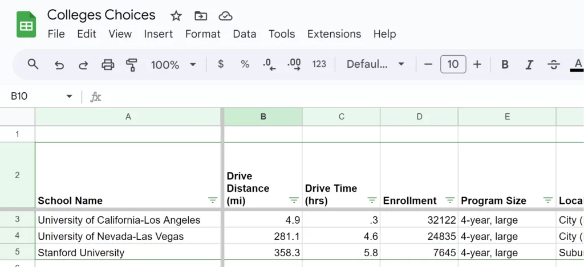Check the cloud save status icon
This screenshot has height=267, width=584.
226,16
